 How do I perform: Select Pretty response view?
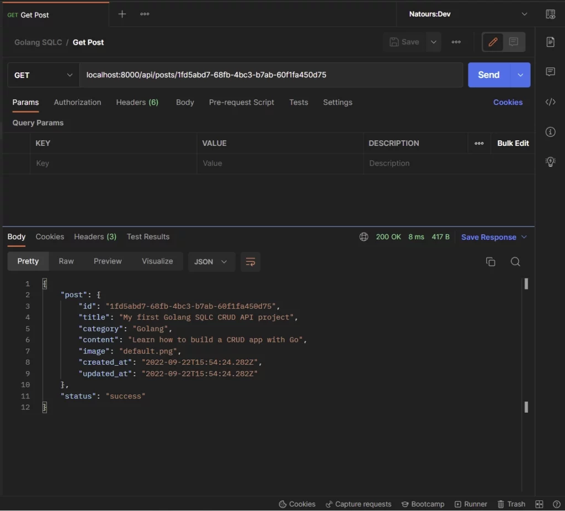(28, 261)
